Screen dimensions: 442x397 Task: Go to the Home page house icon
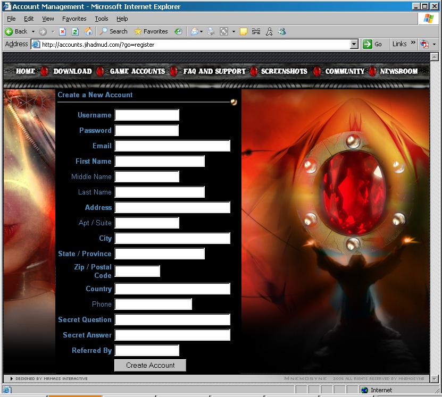point(88,31)
